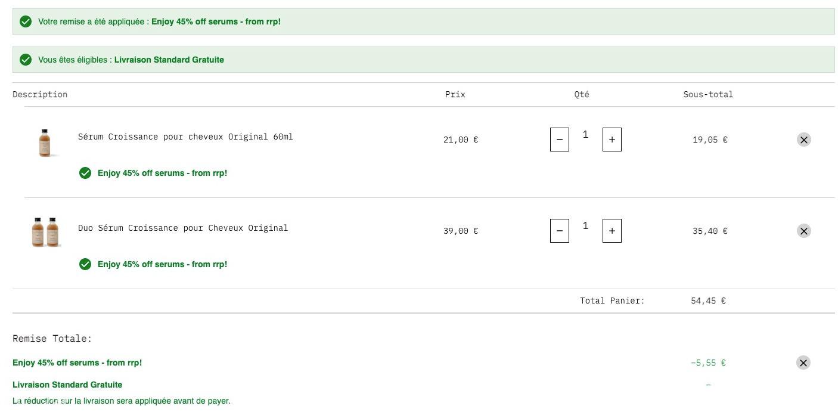Click Livraison Standard Gratuite in banner
Image resolution: width=838 pixels, height=418 pixels.
[169, 60]
